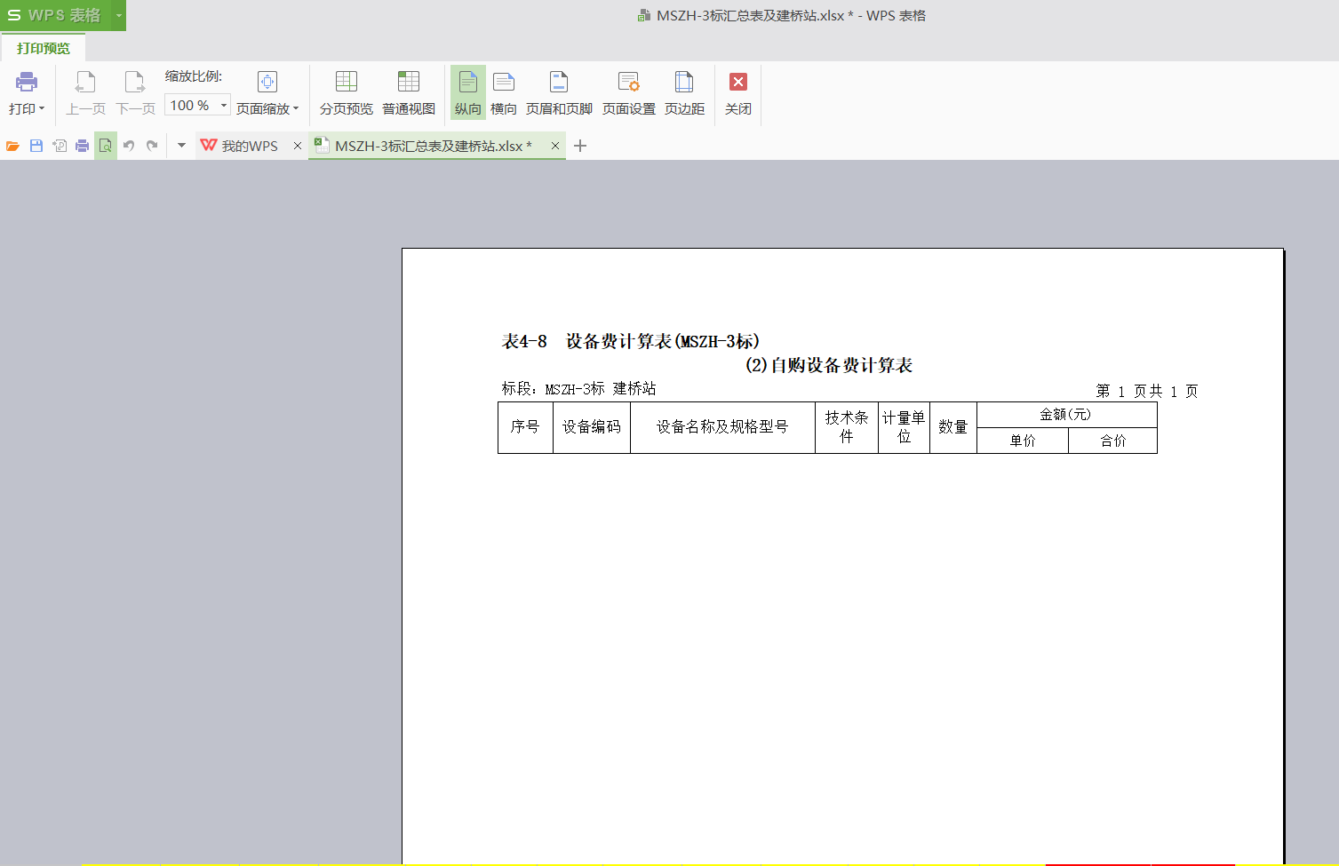
Task: Open page setup (页面设置)
Action: (629, 93)
